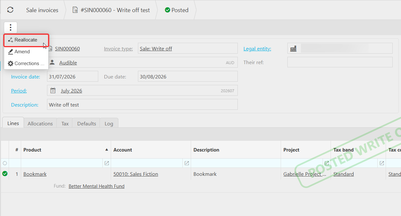Open the 50010: Sales Fiction account link
Image resolution: width=401 pixels, height=216 pixels.
pos(136,174)
